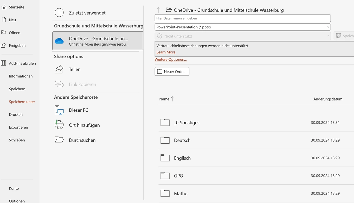Open the Informationen page
Image resolution: width=354 pixels, height=203 pixels.
coord(21,76)
